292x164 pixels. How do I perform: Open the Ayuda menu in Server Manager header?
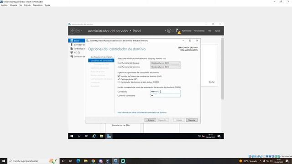coord(218,31)
